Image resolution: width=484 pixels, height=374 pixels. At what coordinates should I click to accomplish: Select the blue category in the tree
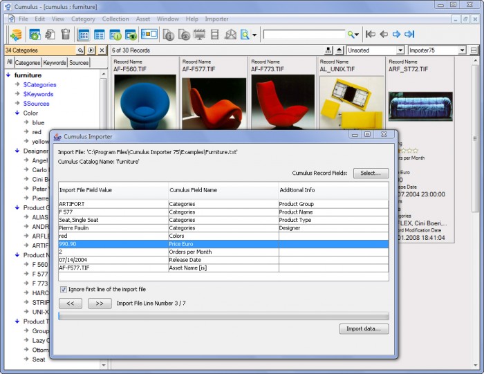click(x=38, y=122)
